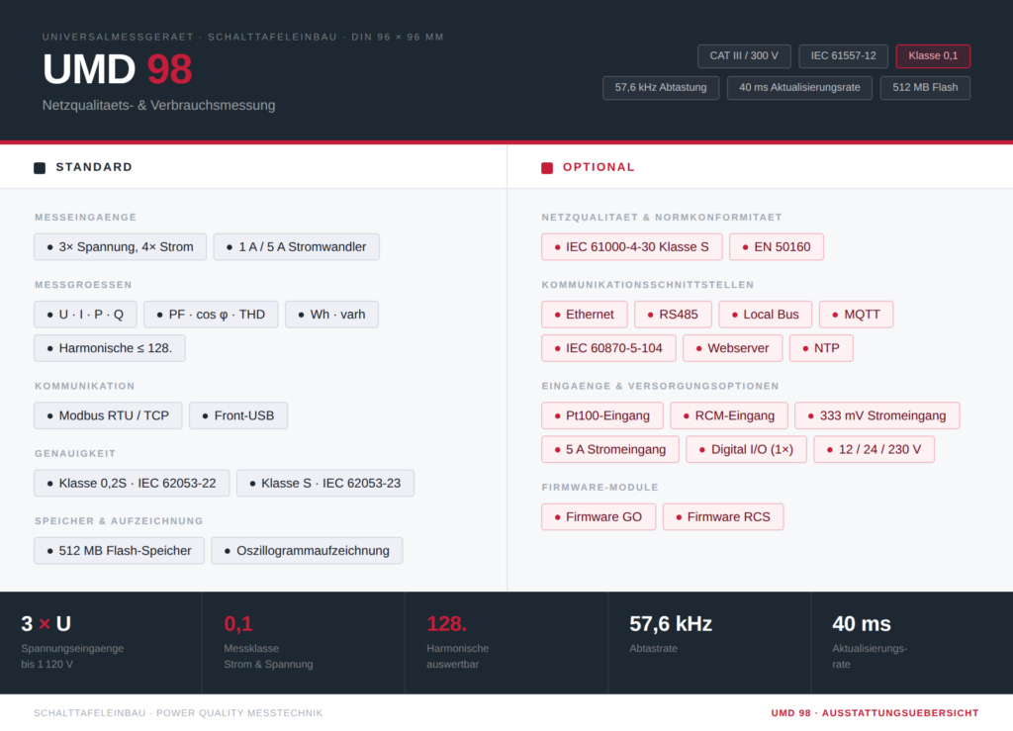Click the Harmonische ≤ 128. chip

point(110,348)
